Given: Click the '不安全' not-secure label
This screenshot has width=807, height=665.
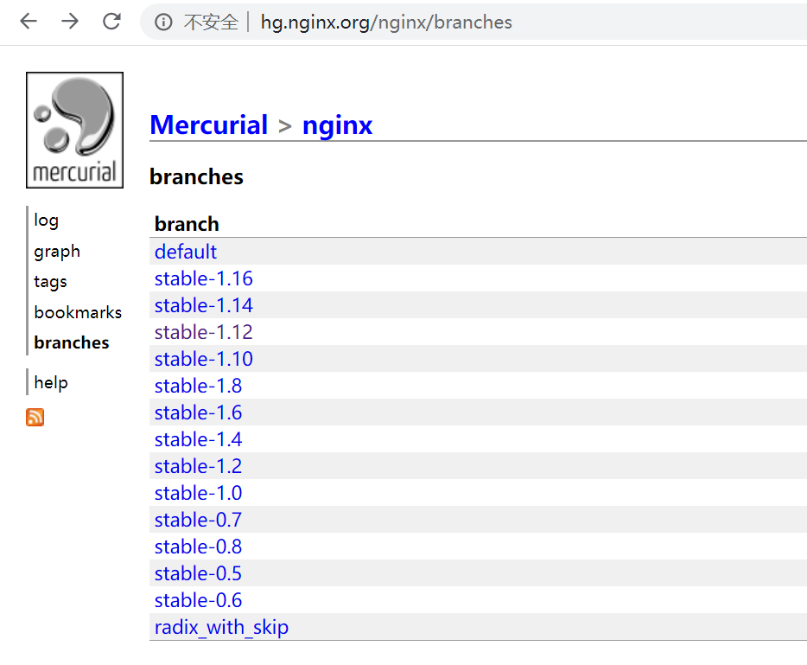Looking at the screenshot, I should click(211, 22).
